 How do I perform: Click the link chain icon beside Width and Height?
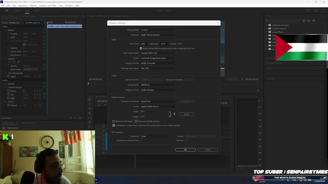(174, 114)
